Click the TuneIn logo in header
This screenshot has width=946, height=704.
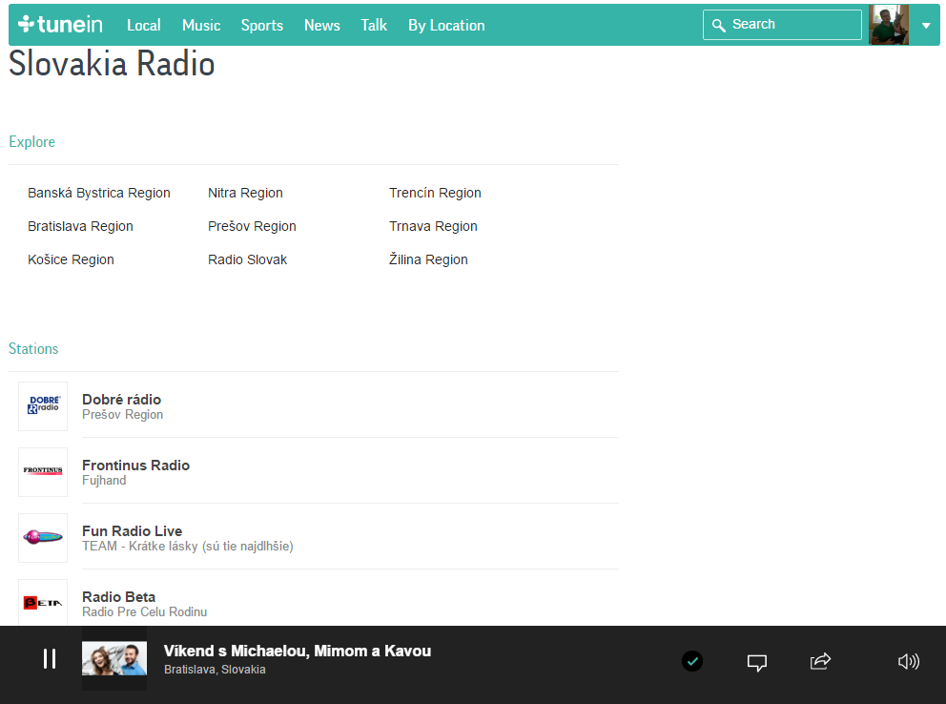pos(60,25)
